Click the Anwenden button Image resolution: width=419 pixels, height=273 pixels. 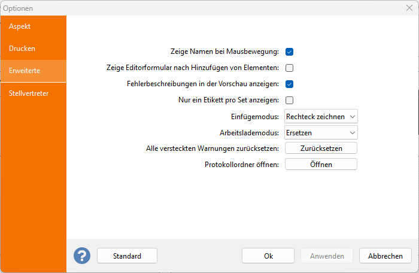tap(327, 256)
